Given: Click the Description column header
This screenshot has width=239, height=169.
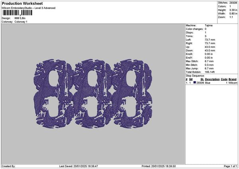Looking at the screenshot, I should tap(212, 79).
